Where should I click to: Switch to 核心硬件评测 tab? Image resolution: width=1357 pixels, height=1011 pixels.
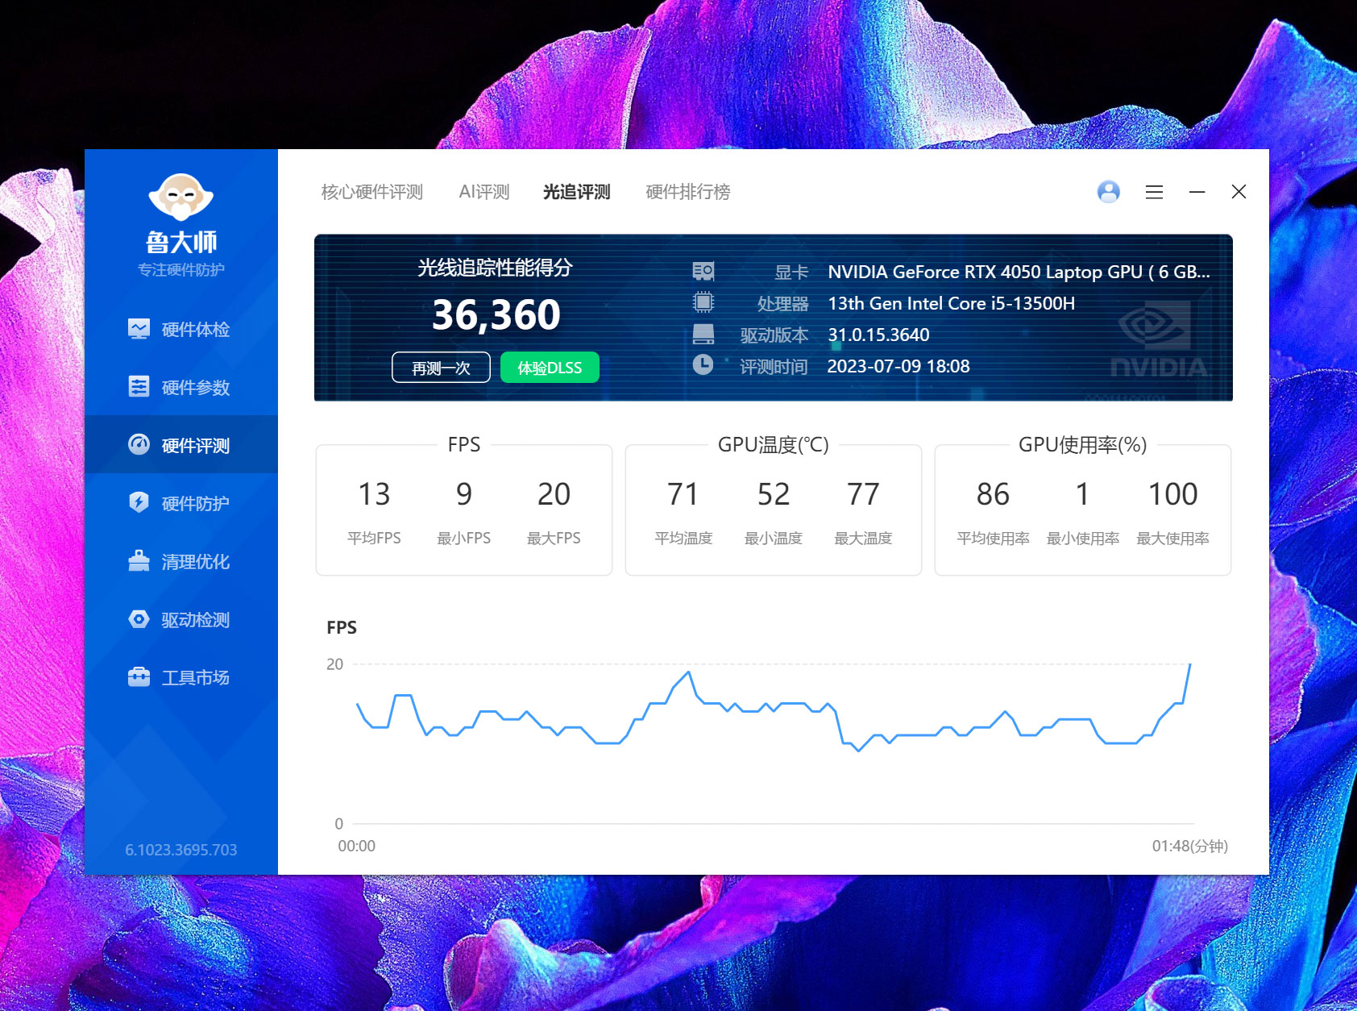tap(371, 192)
